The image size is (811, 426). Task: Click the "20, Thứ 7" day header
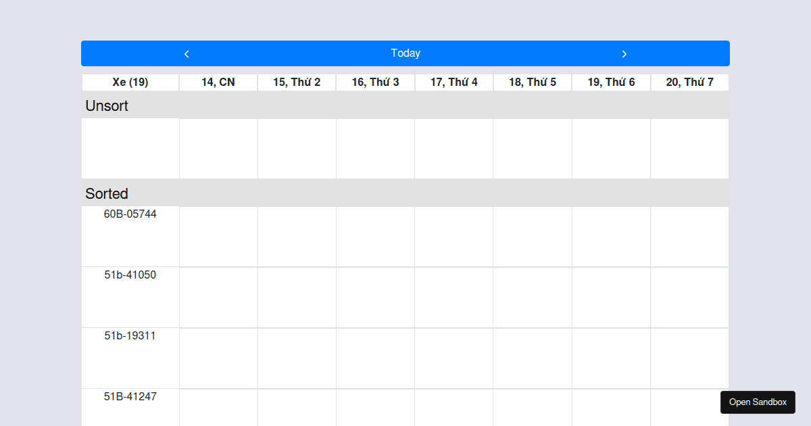[x=689, y=82]
